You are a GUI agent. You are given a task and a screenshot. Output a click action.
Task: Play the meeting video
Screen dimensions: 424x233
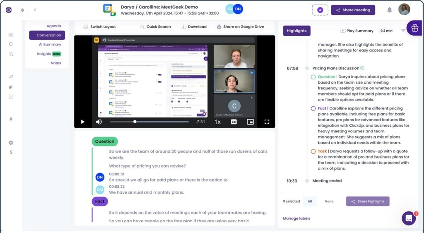pyautogui.click(x=82, y=122)
